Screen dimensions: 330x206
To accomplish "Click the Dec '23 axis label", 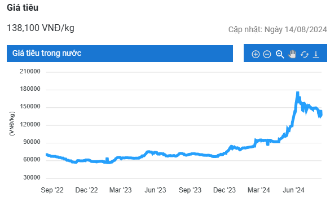I will point(225,190).
